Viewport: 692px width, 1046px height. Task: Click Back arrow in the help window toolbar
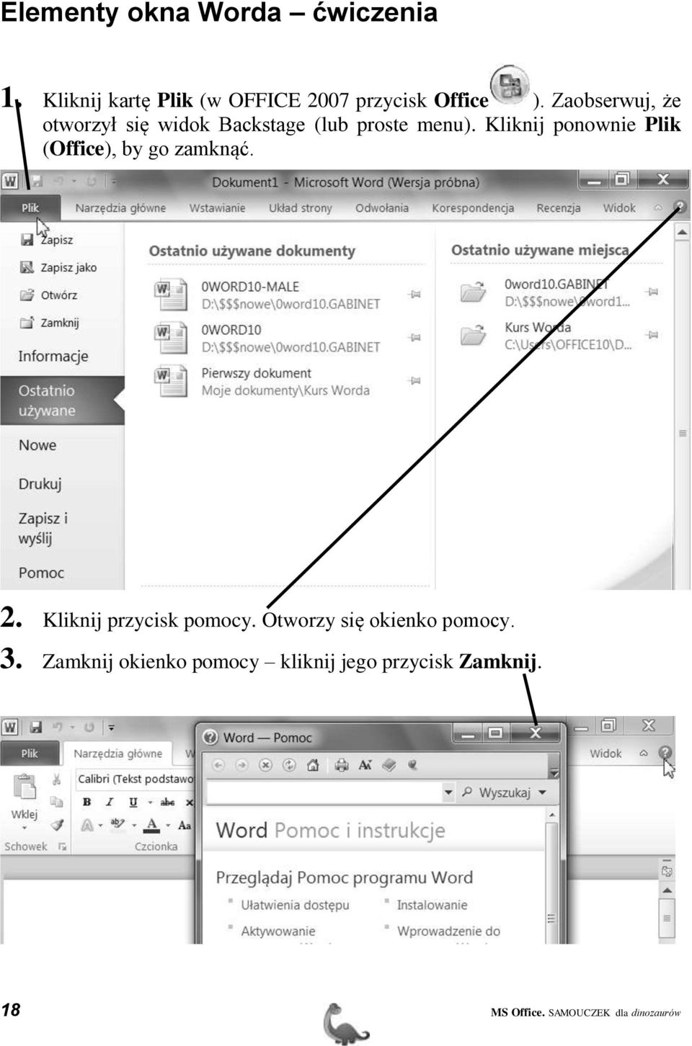[218, 765]
